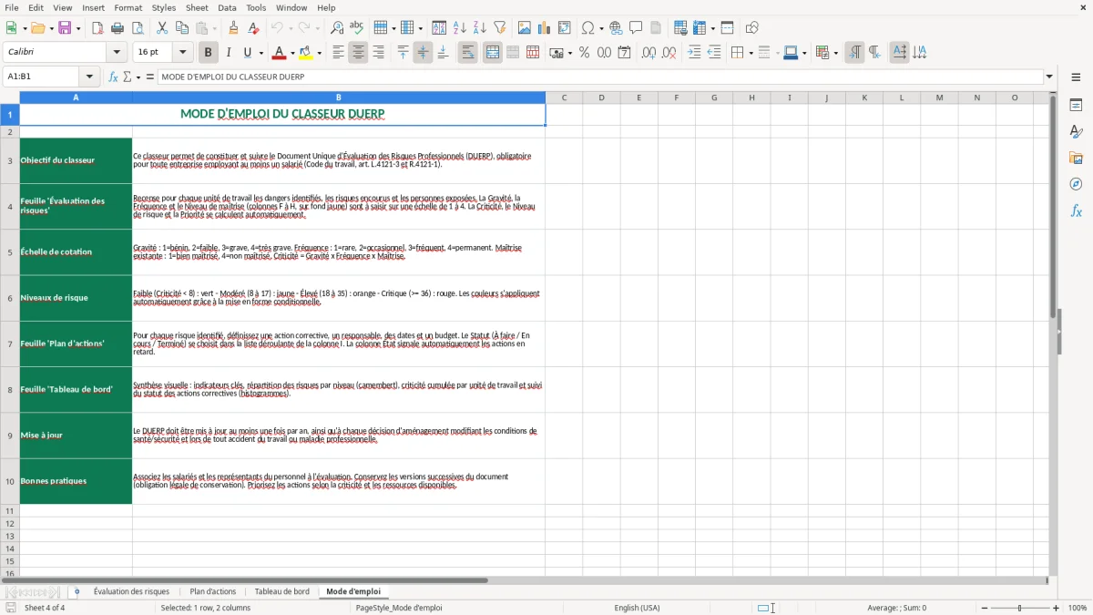Open the Format menu
The height and width of the screenshot is (615, 1093).
[x=128, y=7]
